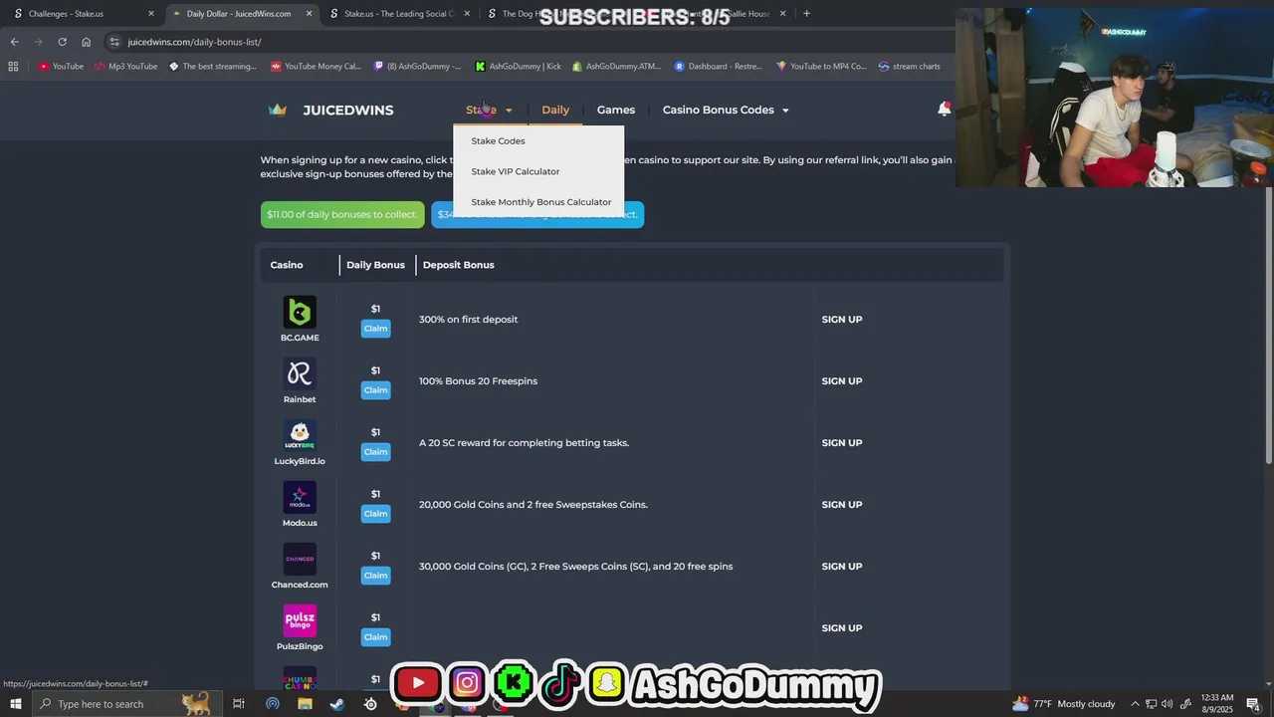The width and height of the screenshot is (1274, 717).
Task: Click the BC.GAME casino logo
Action: 300,312
